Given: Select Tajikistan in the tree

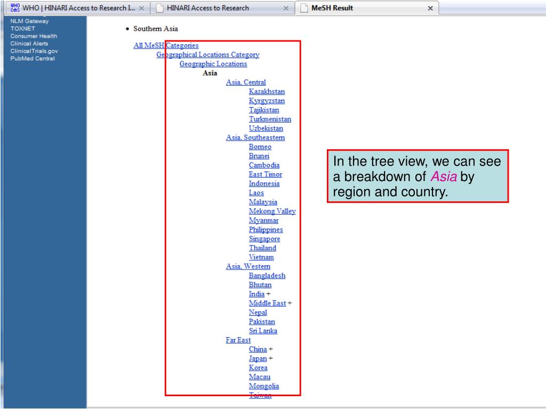Looking at the screenshot, I should tap(264, 110).
